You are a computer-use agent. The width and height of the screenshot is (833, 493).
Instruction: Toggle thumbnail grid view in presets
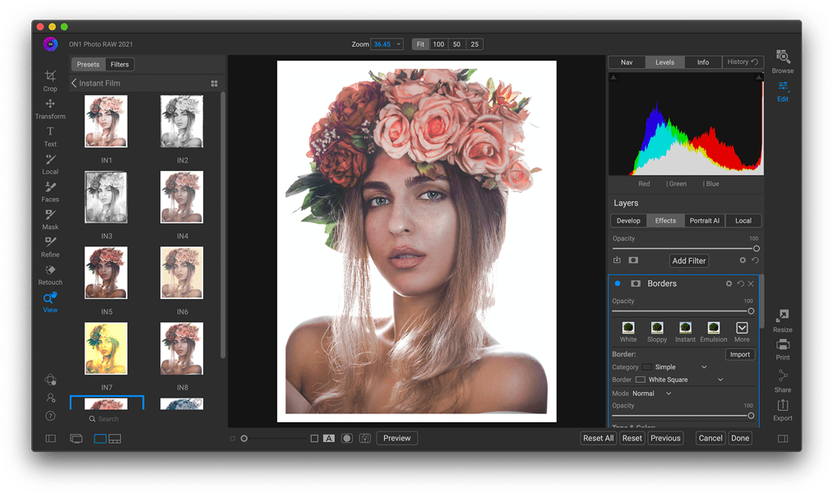(x=214, y=84)
